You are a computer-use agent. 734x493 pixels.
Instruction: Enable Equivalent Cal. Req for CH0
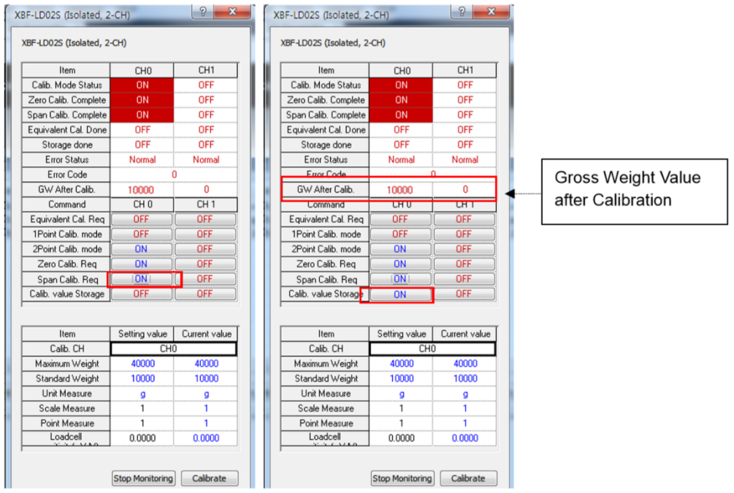tap(142, 218)
